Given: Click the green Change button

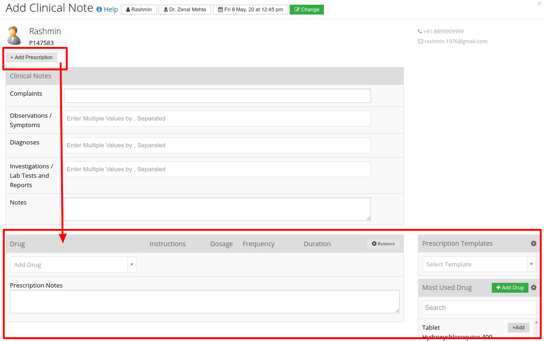Looking at the screenshot, I should 307,9.
